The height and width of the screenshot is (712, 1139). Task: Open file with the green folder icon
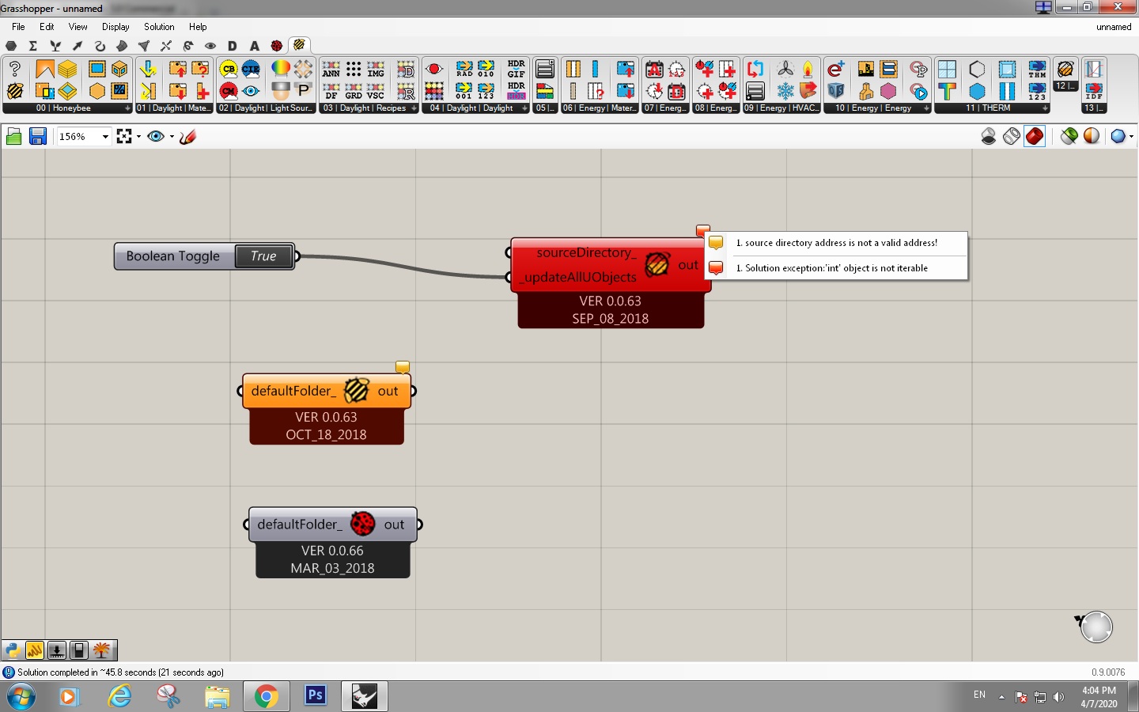click(x=13, y=136)
